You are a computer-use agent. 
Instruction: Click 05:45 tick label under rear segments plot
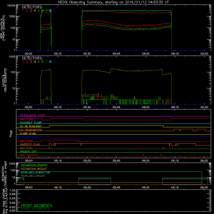[x=116, y=107]
